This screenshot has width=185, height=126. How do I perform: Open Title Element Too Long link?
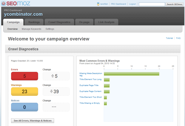(90, 79)
